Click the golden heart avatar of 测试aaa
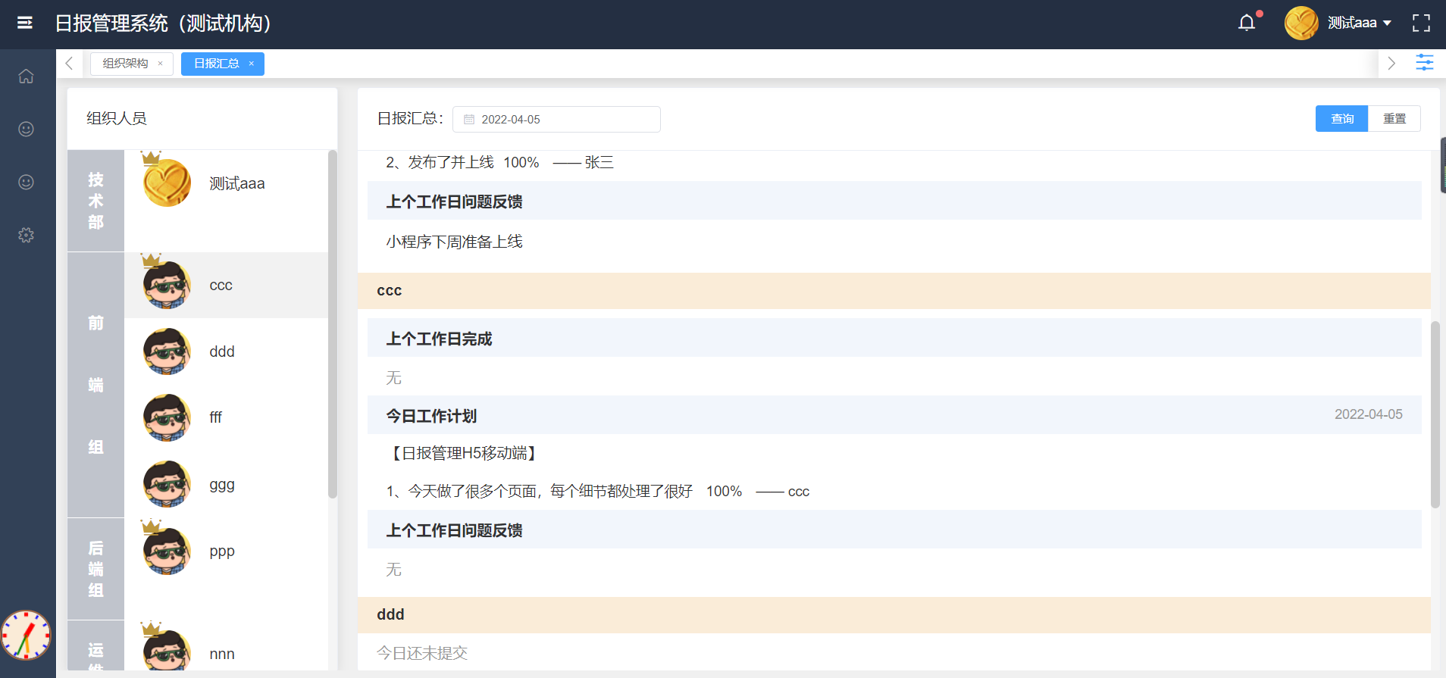Screen dimensions: 1446x678 click(167, 183)
